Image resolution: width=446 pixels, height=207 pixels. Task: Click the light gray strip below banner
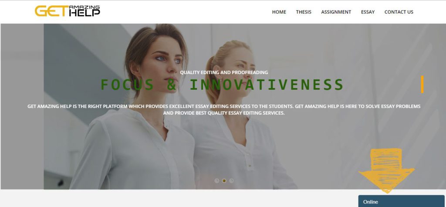pyautogui.click(x=179, y=198)
